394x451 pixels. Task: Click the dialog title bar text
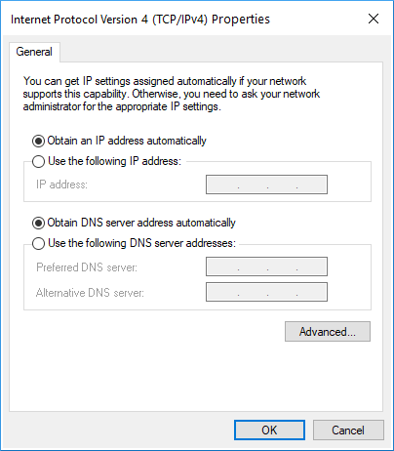click(x=140, y=20)
